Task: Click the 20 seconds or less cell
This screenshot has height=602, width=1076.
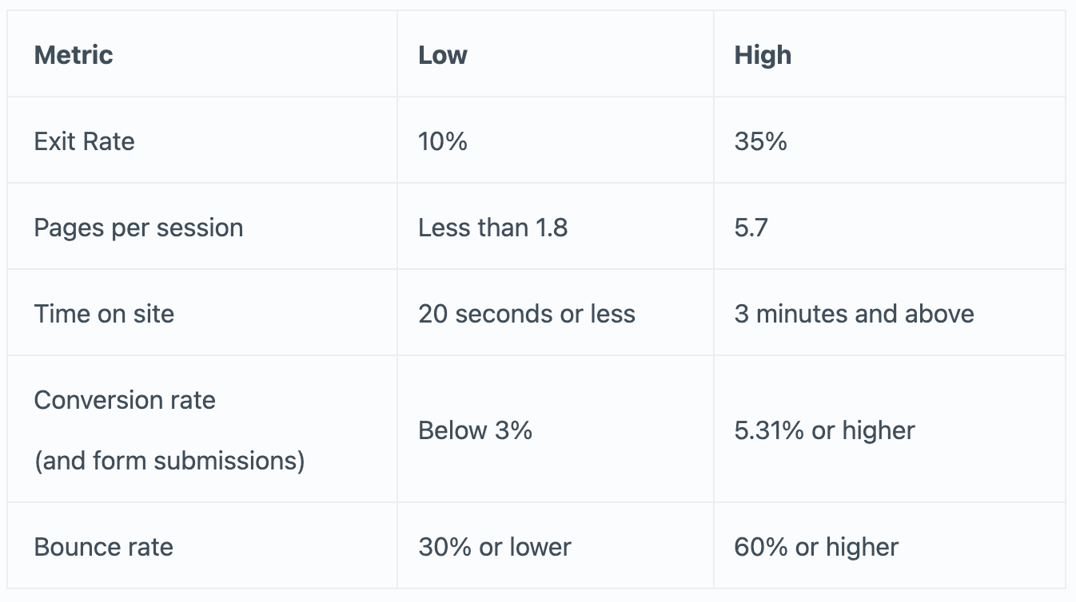Action: coord(526,314)
